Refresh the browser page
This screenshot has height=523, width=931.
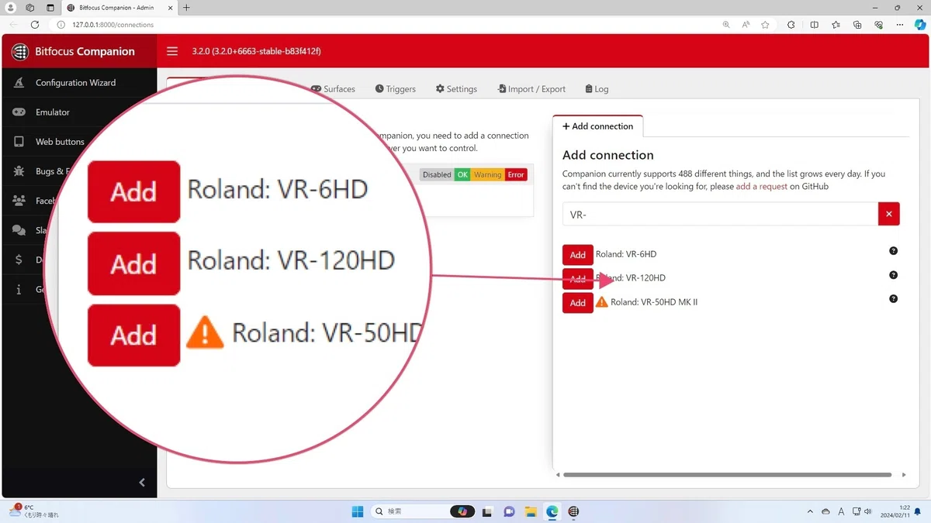tap(35, 25)
